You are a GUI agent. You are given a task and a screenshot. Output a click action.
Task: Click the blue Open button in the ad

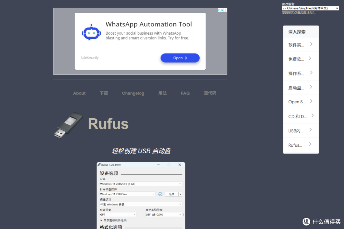coord(180,58)
